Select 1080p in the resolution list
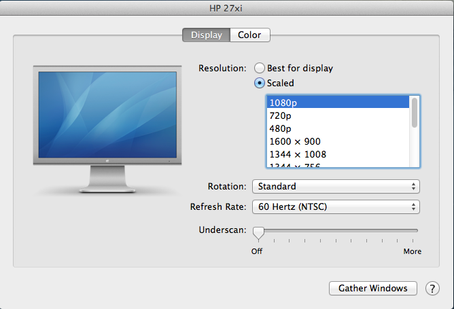 [x=338, y=103]
